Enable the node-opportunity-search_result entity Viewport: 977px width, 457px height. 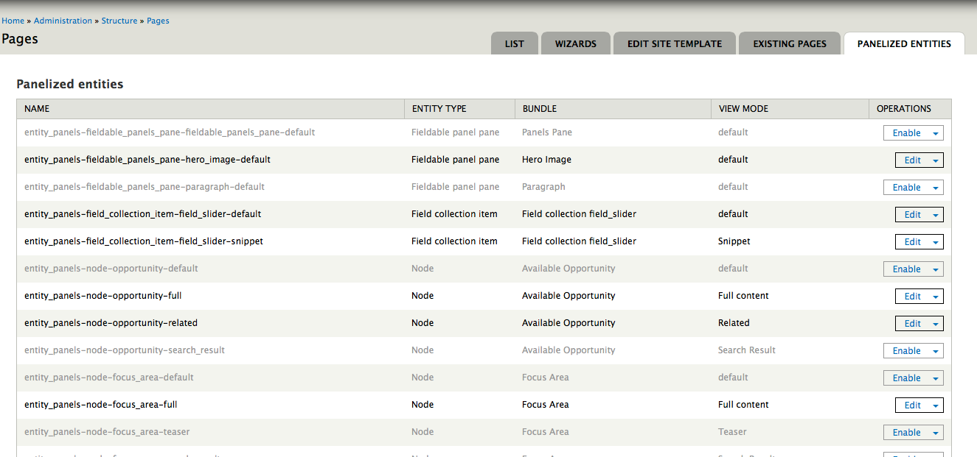pyautogui.click(x=906, y=351)
